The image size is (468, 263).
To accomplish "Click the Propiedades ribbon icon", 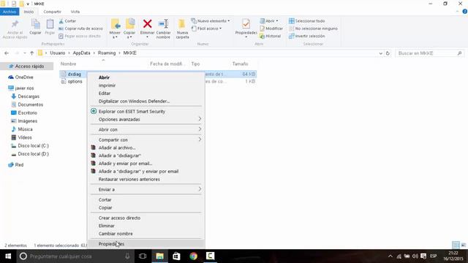I will (x=246, y=24).
